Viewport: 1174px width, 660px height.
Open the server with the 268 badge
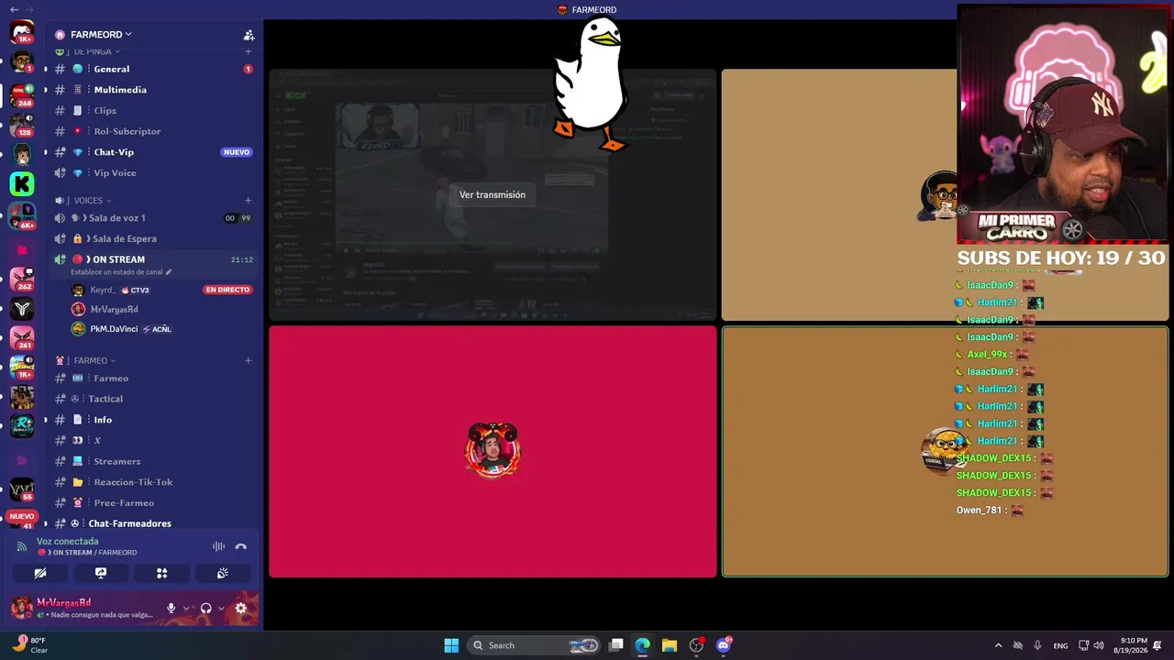pos(22,94)
